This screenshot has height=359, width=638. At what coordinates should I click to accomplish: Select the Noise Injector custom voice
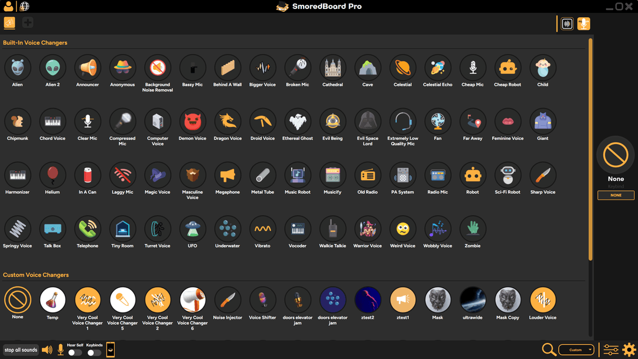point(227,301)
